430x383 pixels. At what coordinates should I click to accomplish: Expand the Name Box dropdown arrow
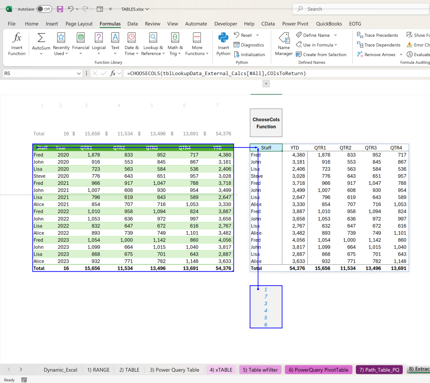79,73
